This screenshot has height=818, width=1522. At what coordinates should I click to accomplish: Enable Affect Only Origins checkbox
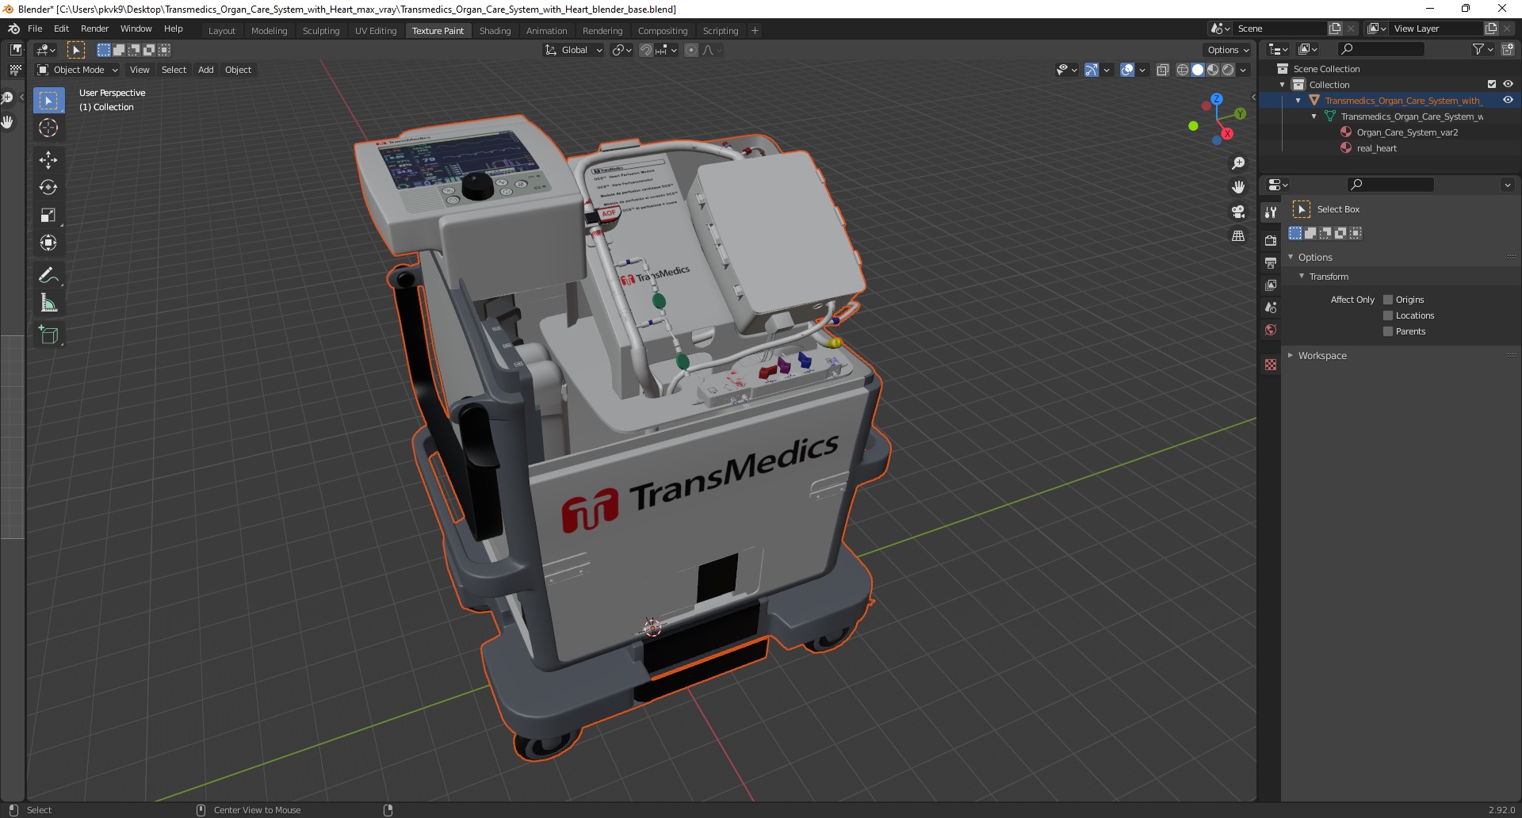tap(1388, 300)
